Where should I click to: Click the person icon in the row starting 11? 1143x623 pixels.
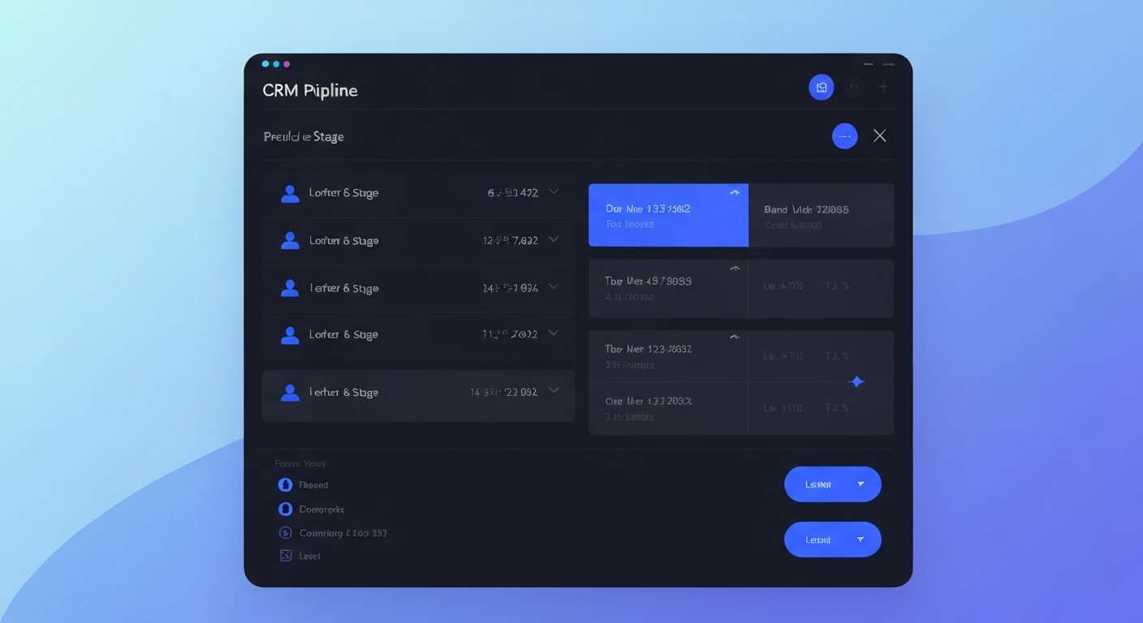[290, 334]
